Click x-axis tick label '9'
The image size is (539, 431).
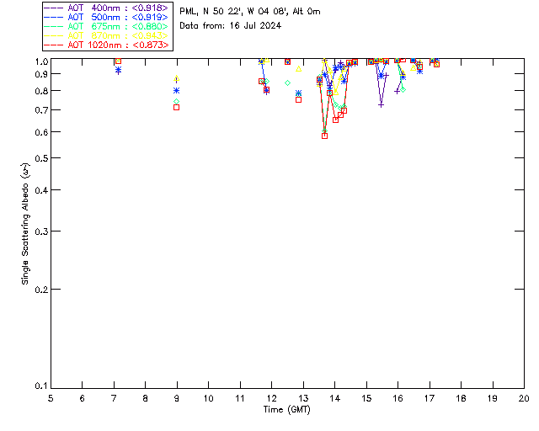[x=177, y=398]
